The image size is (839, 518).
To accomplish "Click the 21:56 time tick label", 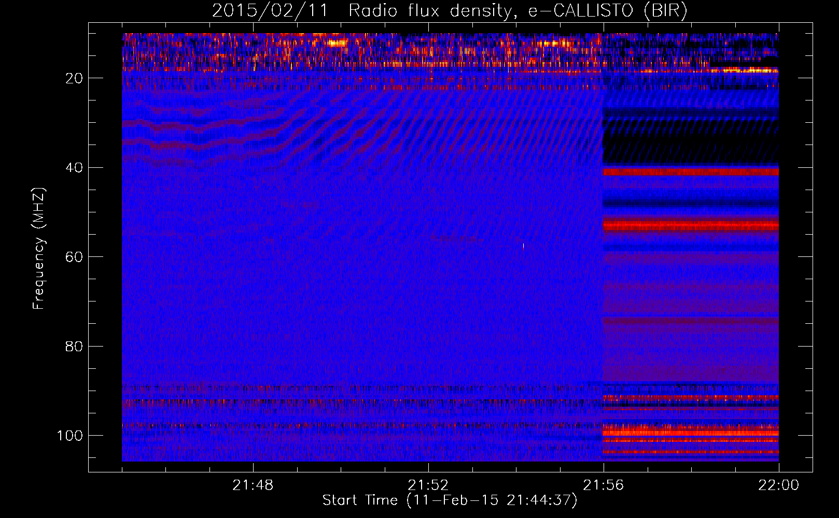I will (603, 485).
